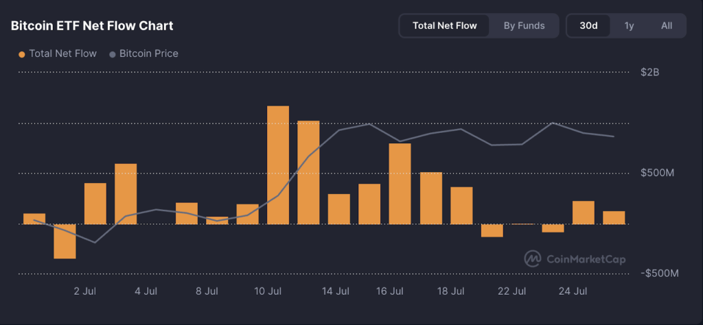Click the 24 Jul x-axis date label
Image resolution: width=703 pixels, height=325 pixels.
pos(573,291)
